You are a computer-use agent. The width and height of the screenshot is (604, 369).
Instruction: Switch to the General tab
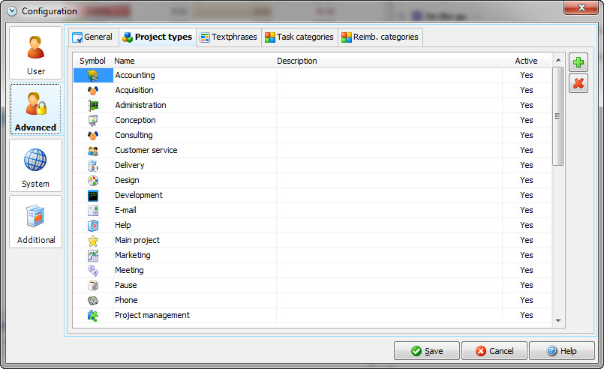[x=92, y=37]
